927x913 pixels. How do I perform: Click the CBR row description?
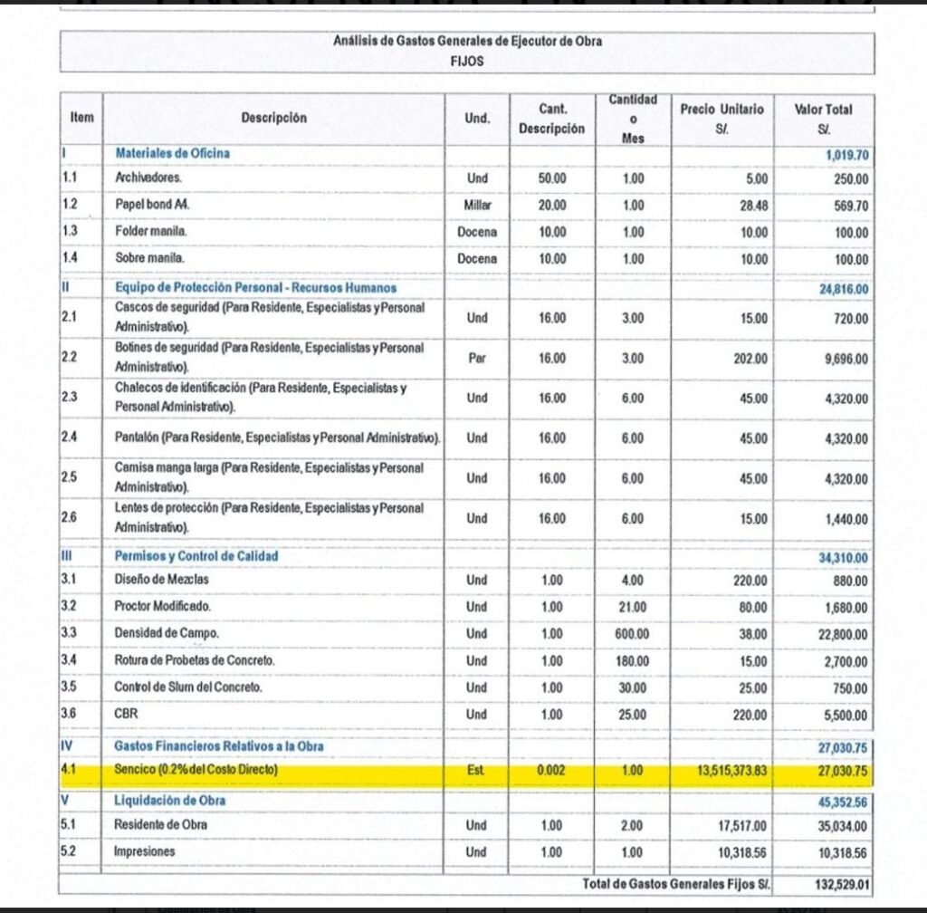pos(126,714)
